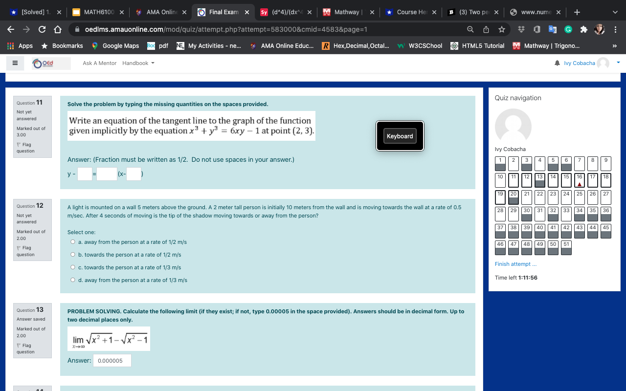Toggle the hamburger side menu

click(x=15, y=63)
